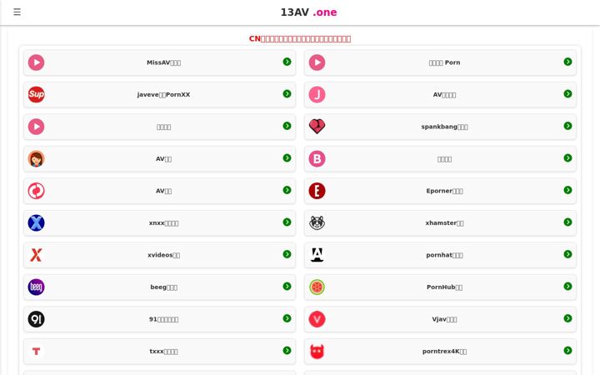This screenshot has width=600, height=375.
Task: Select the red CN heading text
Action: click(300, 38)
